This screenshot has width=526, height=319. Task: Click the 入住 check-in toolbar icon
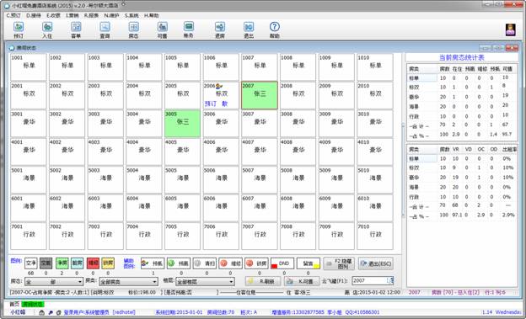47,27
